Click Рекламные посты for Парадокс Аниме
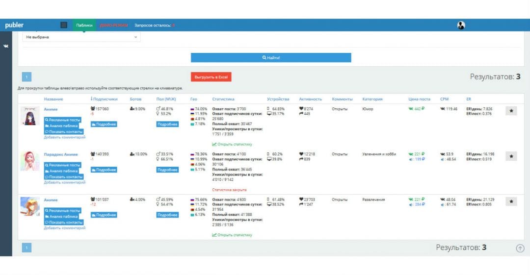The height and width of the screenshot is (275, 530). 62,165
